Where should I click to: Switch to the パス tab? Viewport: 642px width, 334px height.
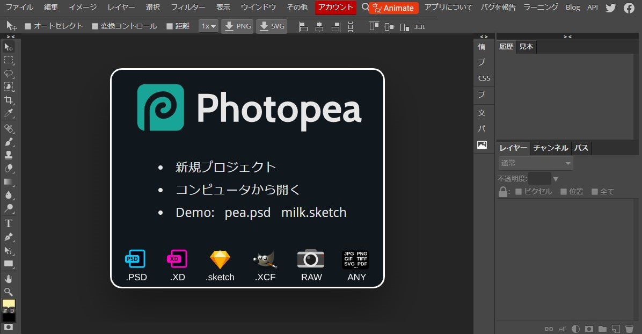coord(581,148)
